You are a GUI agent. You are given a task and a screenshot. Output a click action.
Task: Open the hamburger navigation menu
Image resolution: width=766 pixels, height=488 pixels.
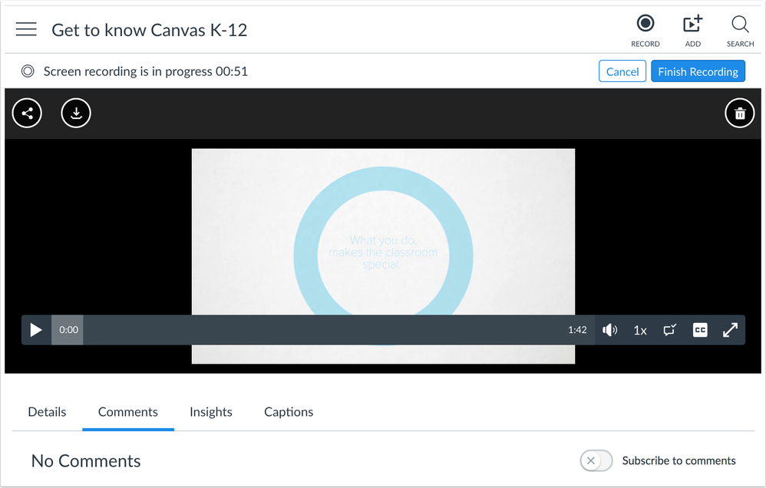(x=26, y=29)
